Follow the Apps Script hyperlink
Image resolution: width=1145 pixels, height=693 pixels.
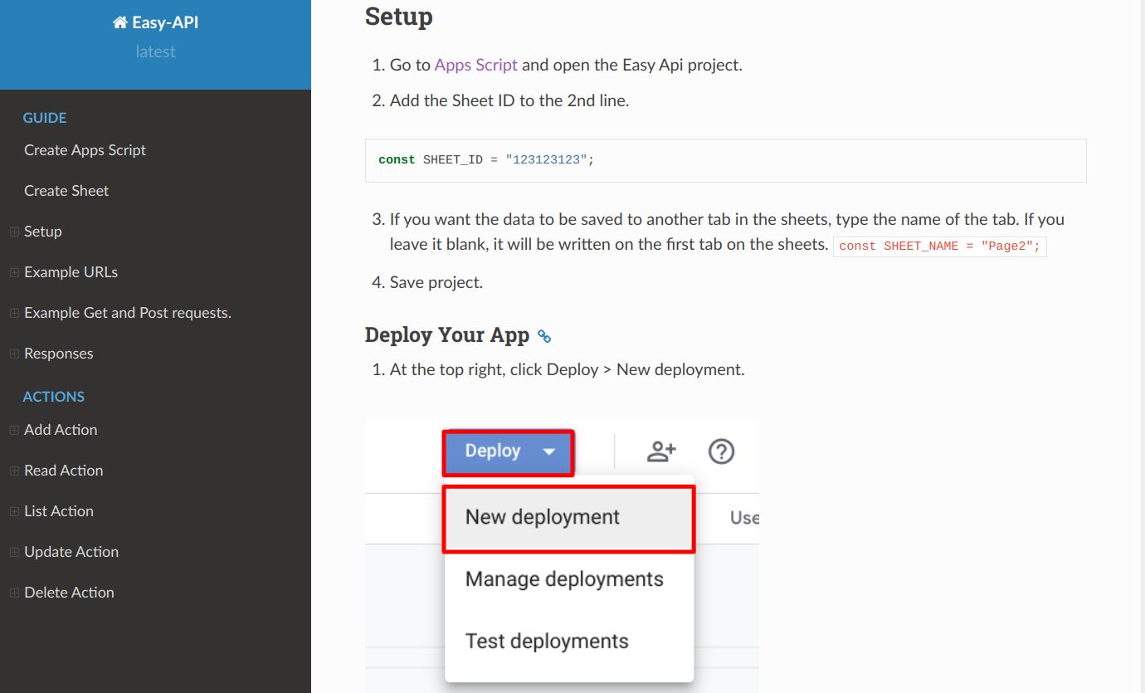[x=475, y=65]
